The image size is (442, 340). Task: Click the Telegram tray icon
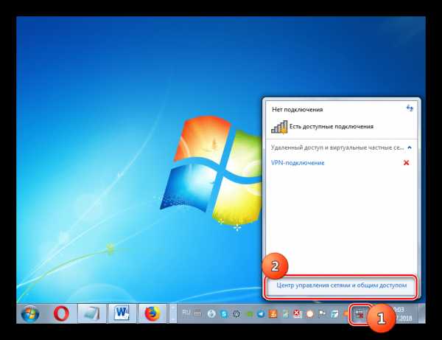click(x=261, y=313)
